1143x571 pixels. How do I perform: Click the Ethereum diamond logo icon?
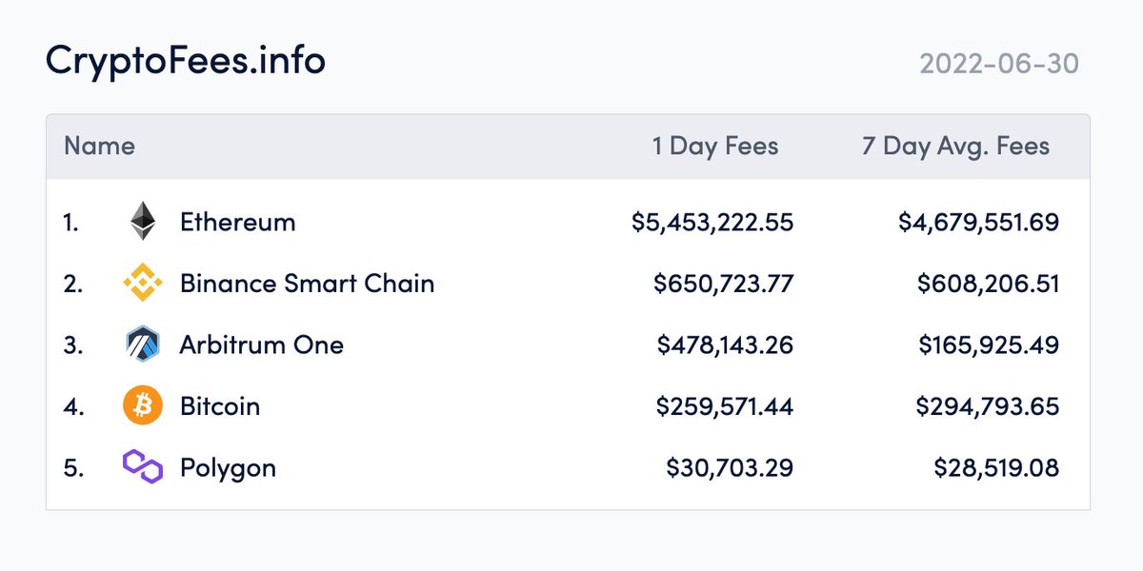point(143,222)
